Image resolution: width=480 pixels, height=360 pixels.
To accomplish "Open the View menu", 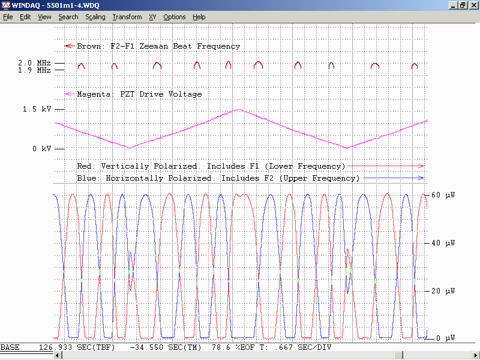I will [44, 17].
